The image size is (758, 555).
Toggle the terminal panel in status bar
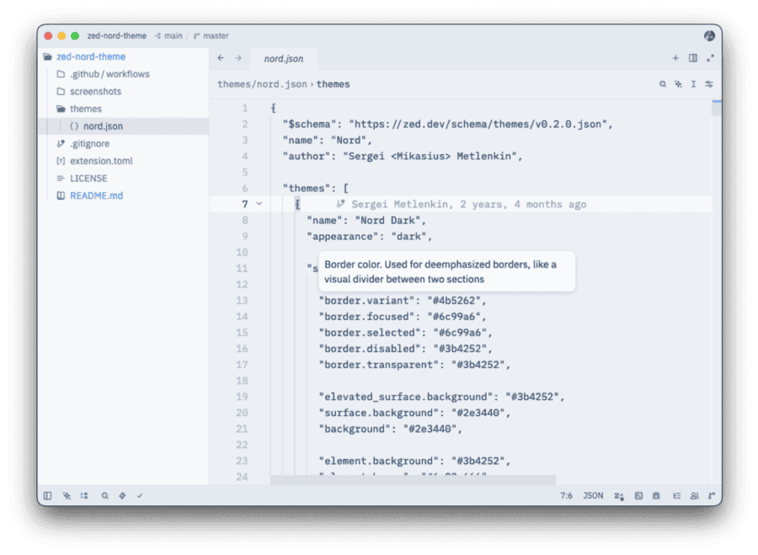click(638, 496)
